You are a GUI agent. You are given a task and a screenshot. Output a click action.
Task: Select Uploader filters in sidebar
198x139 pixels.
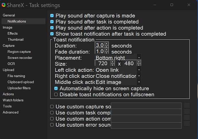19,88
